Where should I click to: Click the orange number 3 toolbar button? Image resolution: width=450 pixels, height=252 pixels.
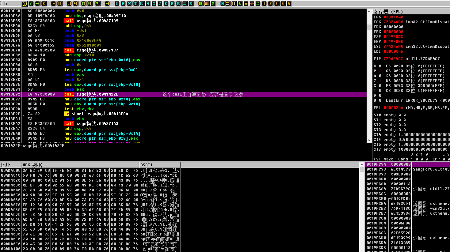point(276,4)
